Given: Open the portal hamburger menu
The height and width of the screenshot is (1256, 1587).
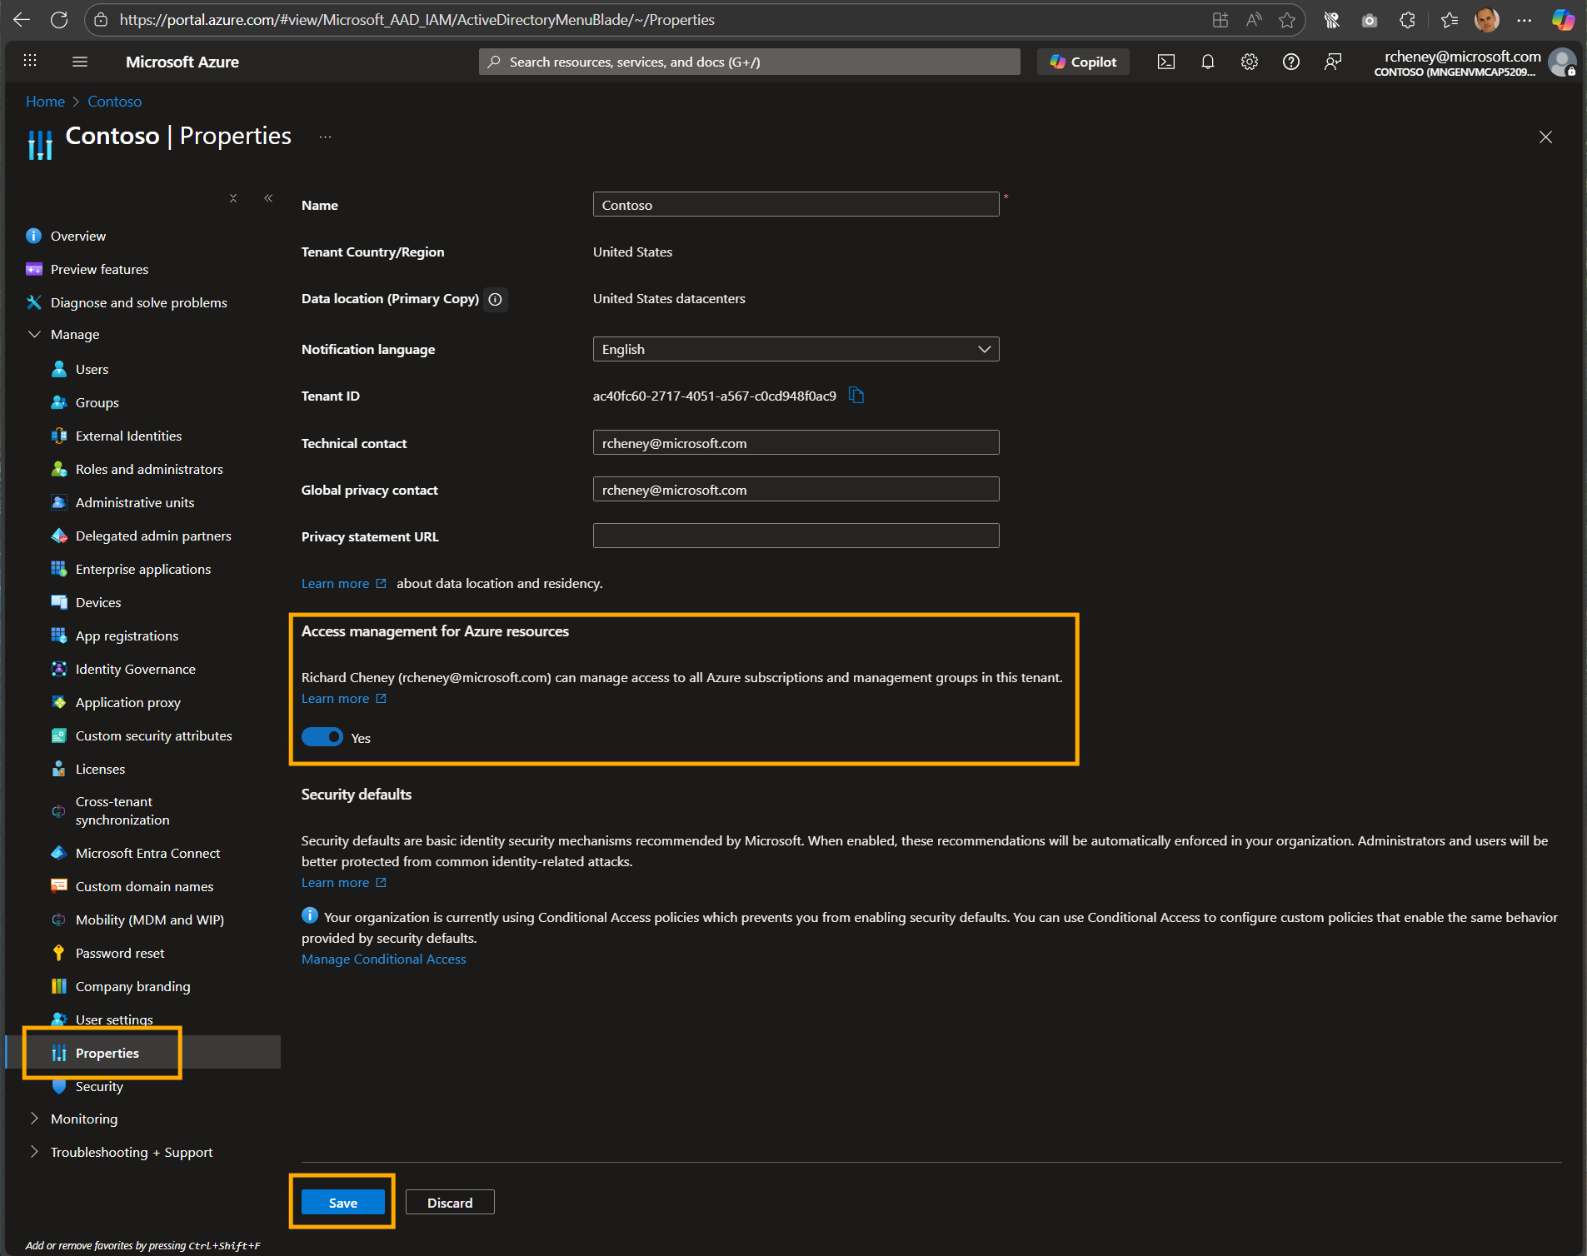Looking at the screenshot, I should click(x=79, y=61).
